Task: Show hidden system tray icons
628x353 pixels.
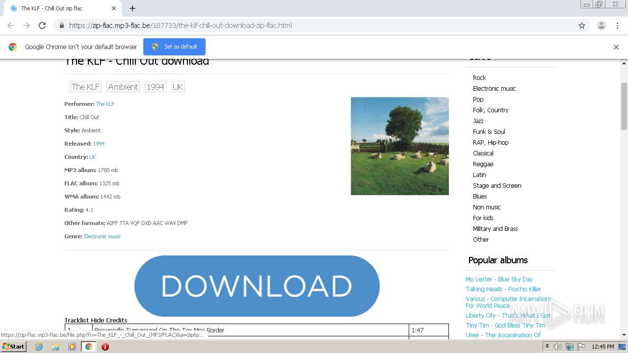Action: [x=547, y=347]
